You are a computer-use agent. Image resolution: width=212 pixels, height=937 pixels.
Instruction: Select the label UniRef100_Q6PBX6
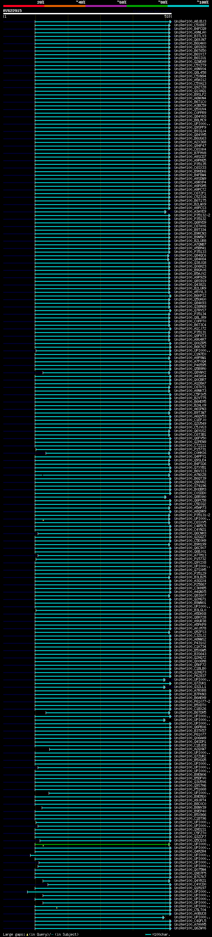tap(190, 727)
